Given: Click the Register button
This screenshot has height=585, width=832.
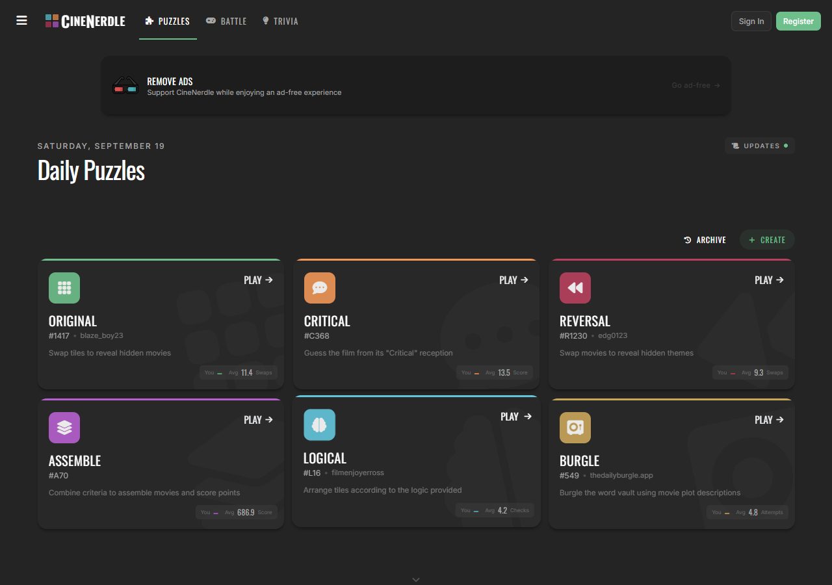Looking at the screenshot, I should pyautogui.click(x=798, y=21).
